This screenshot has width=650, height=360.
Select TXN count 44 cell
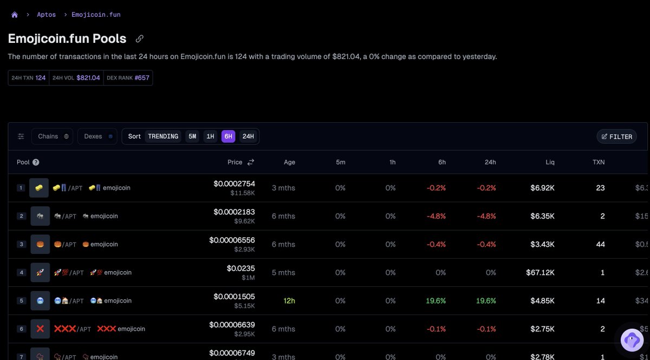tap(600, 244)
